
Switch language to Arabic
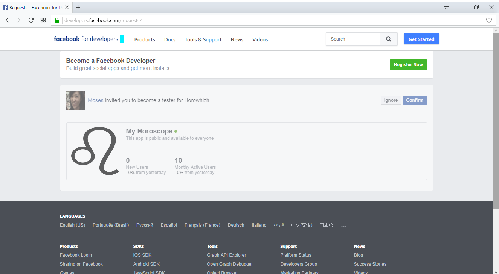[279, 225]
